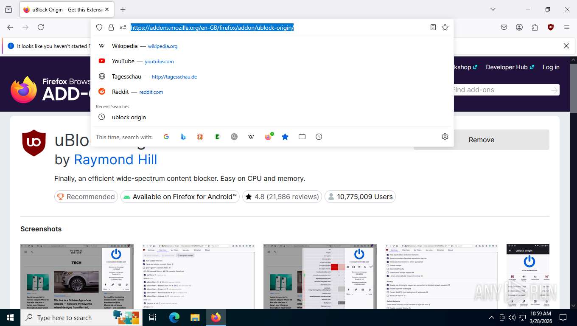Search this time with Google
The height and width of the screenshot is (326, 577).
[x=166, y=137]
